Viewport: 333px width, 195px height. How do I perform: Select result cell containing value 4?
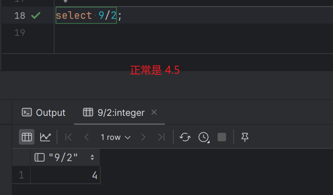[66, 176]
